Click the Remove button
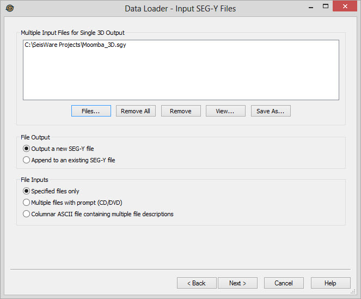This screenshot has height=299, width=361. pyautogui.click(x=180, y=111)
